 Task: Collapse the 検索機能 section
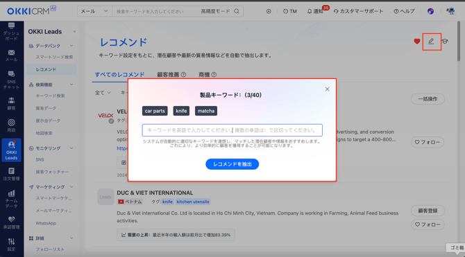point(71,85)
